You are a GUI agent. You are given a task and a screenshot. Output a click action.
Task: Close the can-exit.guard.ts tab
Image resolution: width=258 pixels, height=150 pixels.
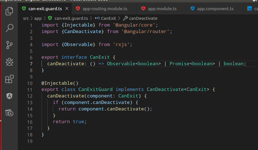pos(67,8)
